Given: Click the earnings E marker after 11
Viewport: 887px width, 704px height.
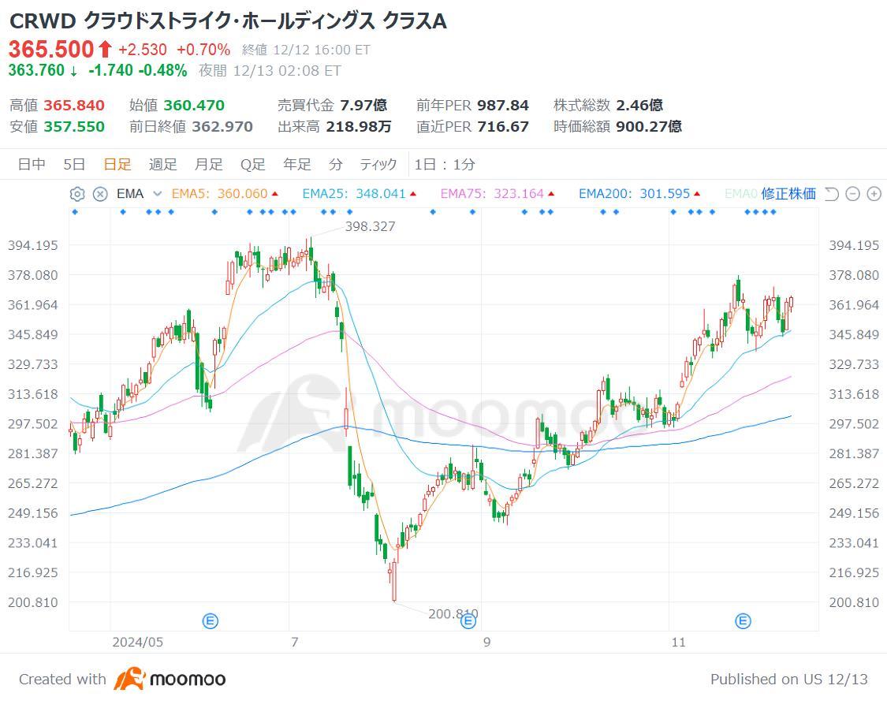Looking at the screenshot, I should coord(743,621).
